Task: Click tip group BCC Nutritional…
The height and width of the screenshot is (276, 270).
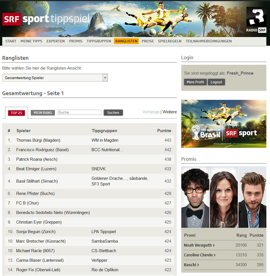Action: pos(107,150)
